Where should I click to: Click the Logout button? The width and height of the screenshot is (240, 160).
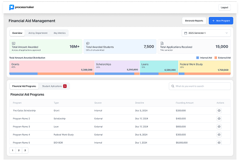point(224,8)
